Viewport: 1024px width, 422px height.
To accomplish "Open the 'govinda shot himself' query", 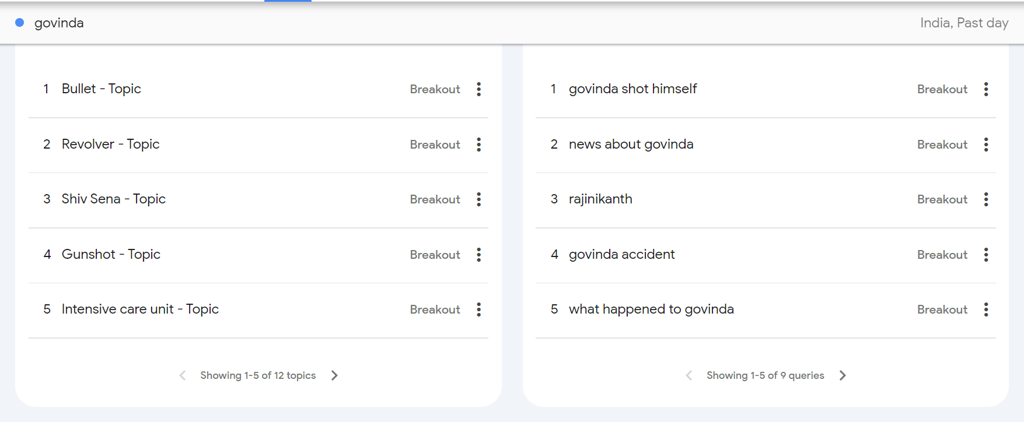I will tap(632, 89).
